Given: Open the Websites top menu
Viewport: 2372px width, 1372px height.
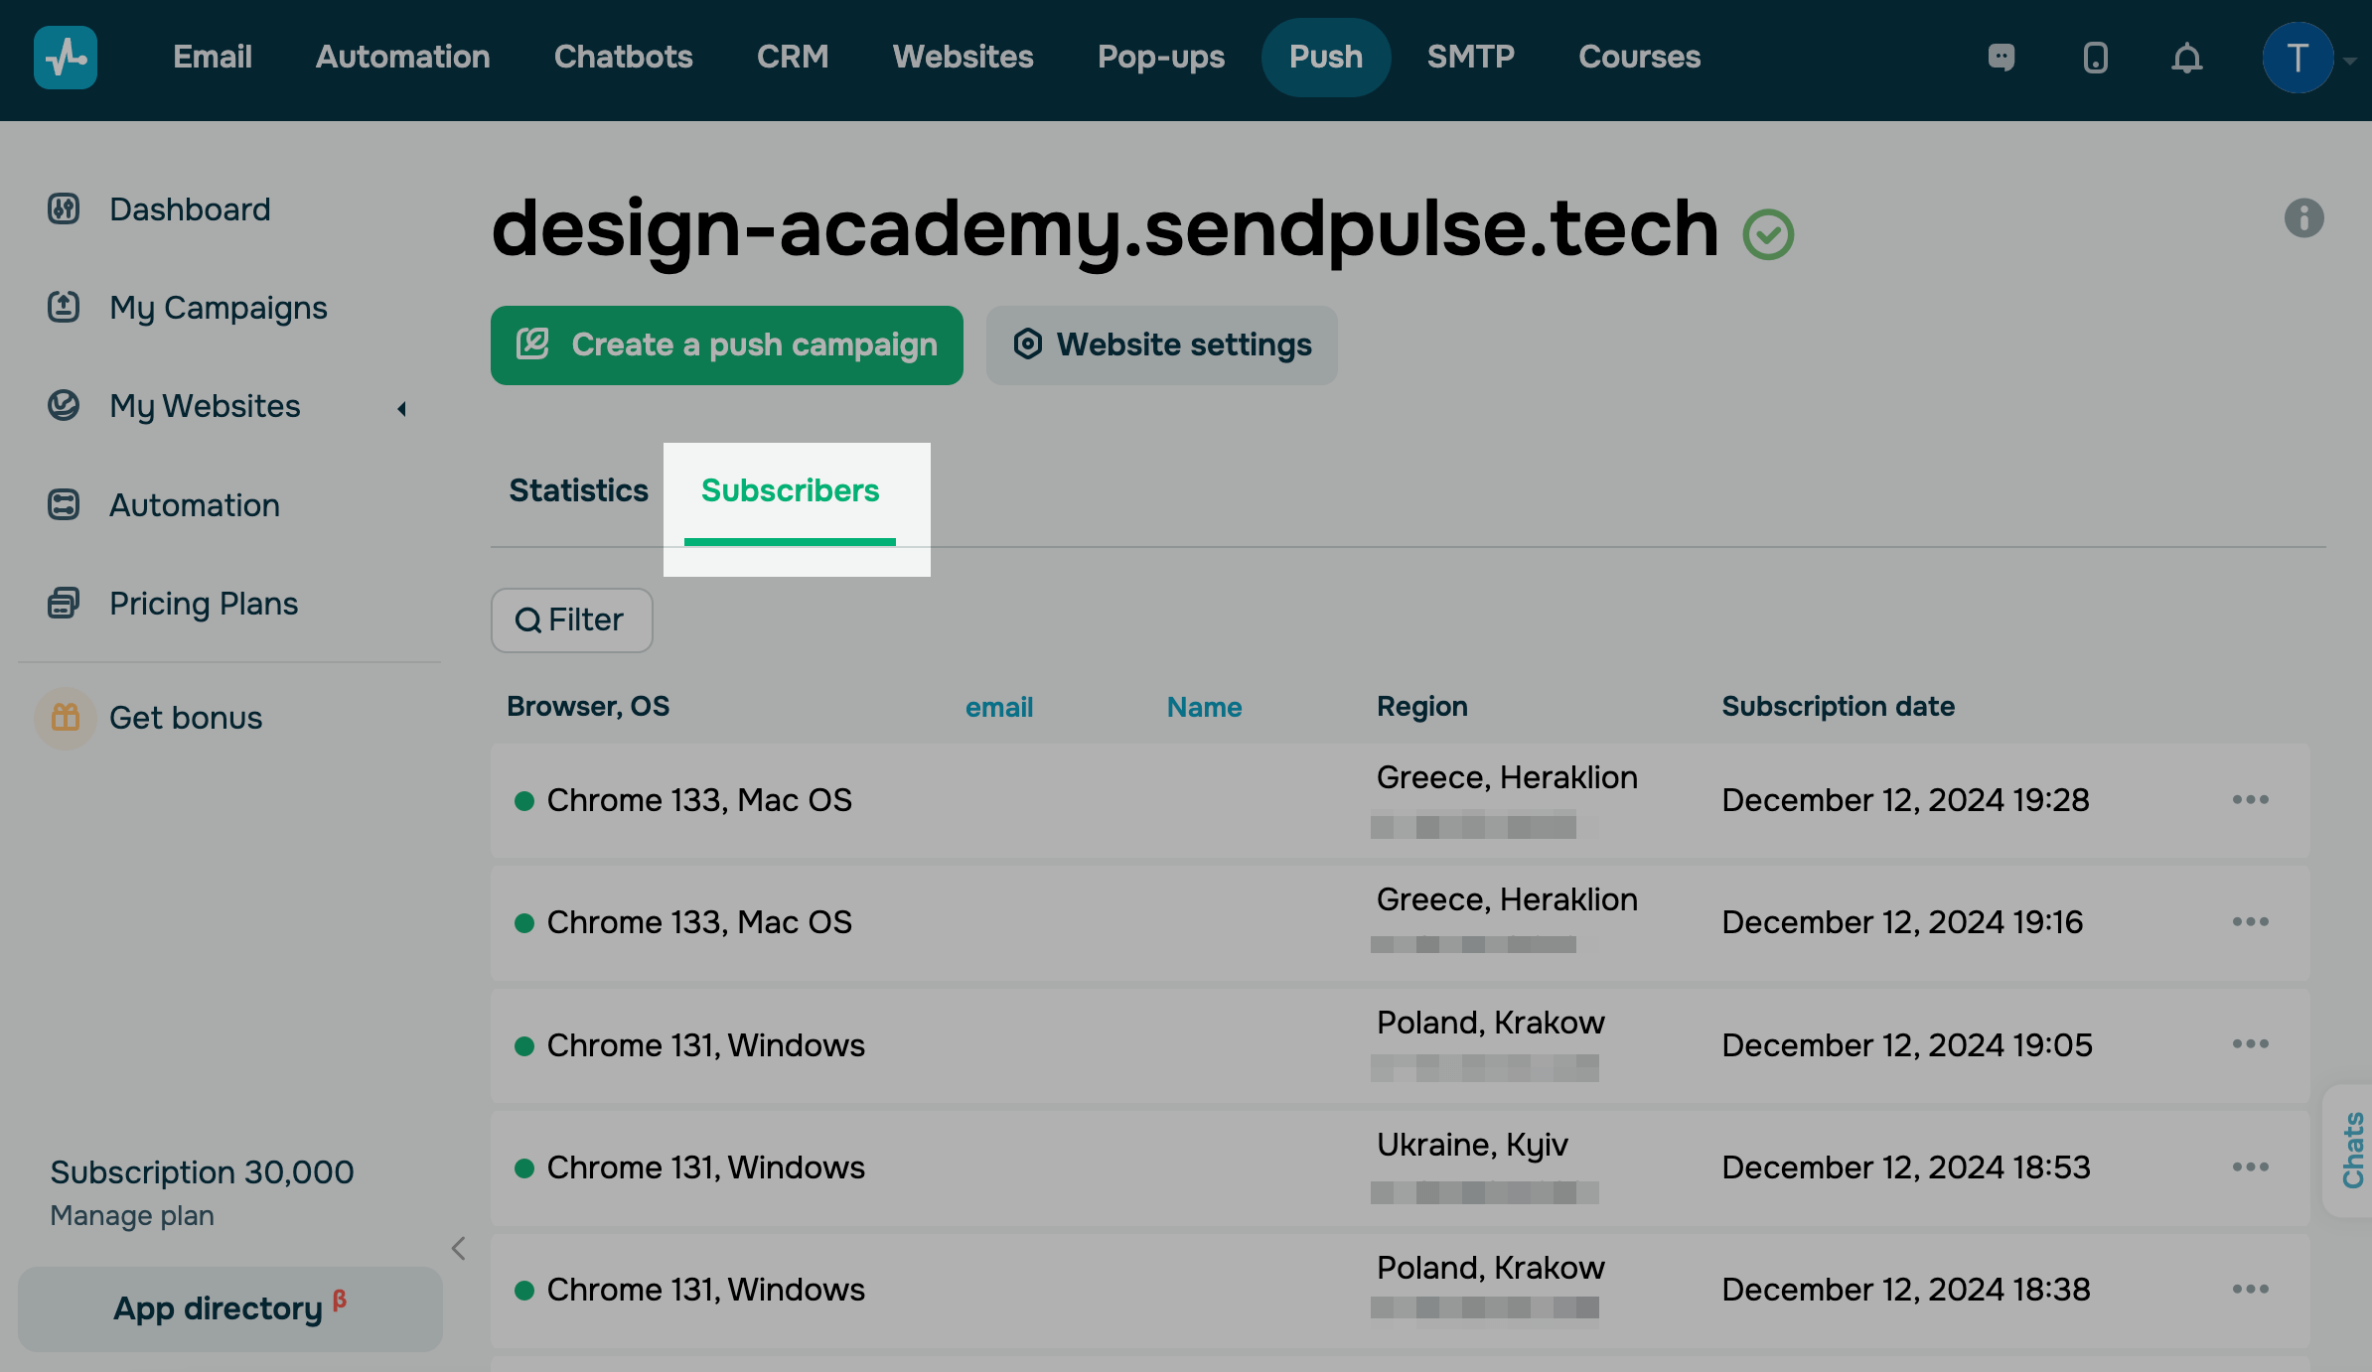Looking at the screenshot, I should coord(963,58).
